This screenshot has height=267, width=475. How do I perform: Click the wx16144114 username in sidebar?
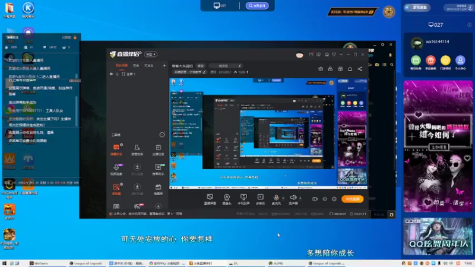click(437, 42)
